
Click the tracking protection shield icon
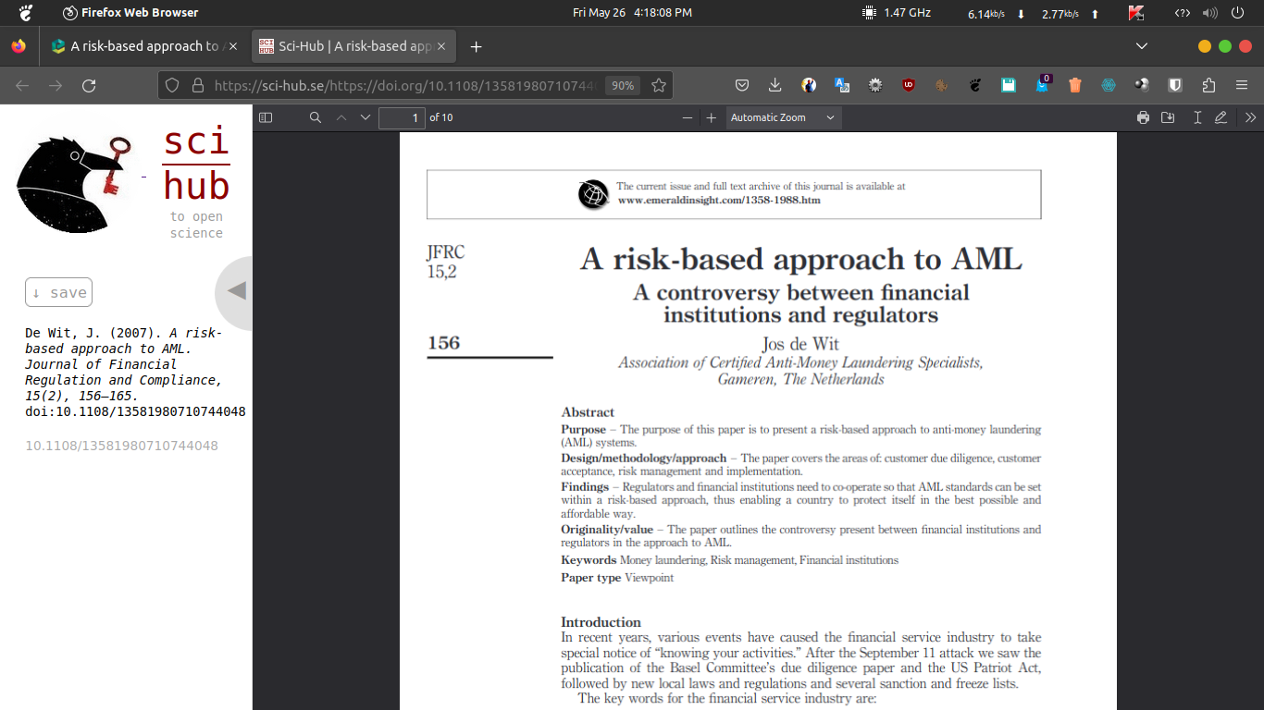point(172,85)
